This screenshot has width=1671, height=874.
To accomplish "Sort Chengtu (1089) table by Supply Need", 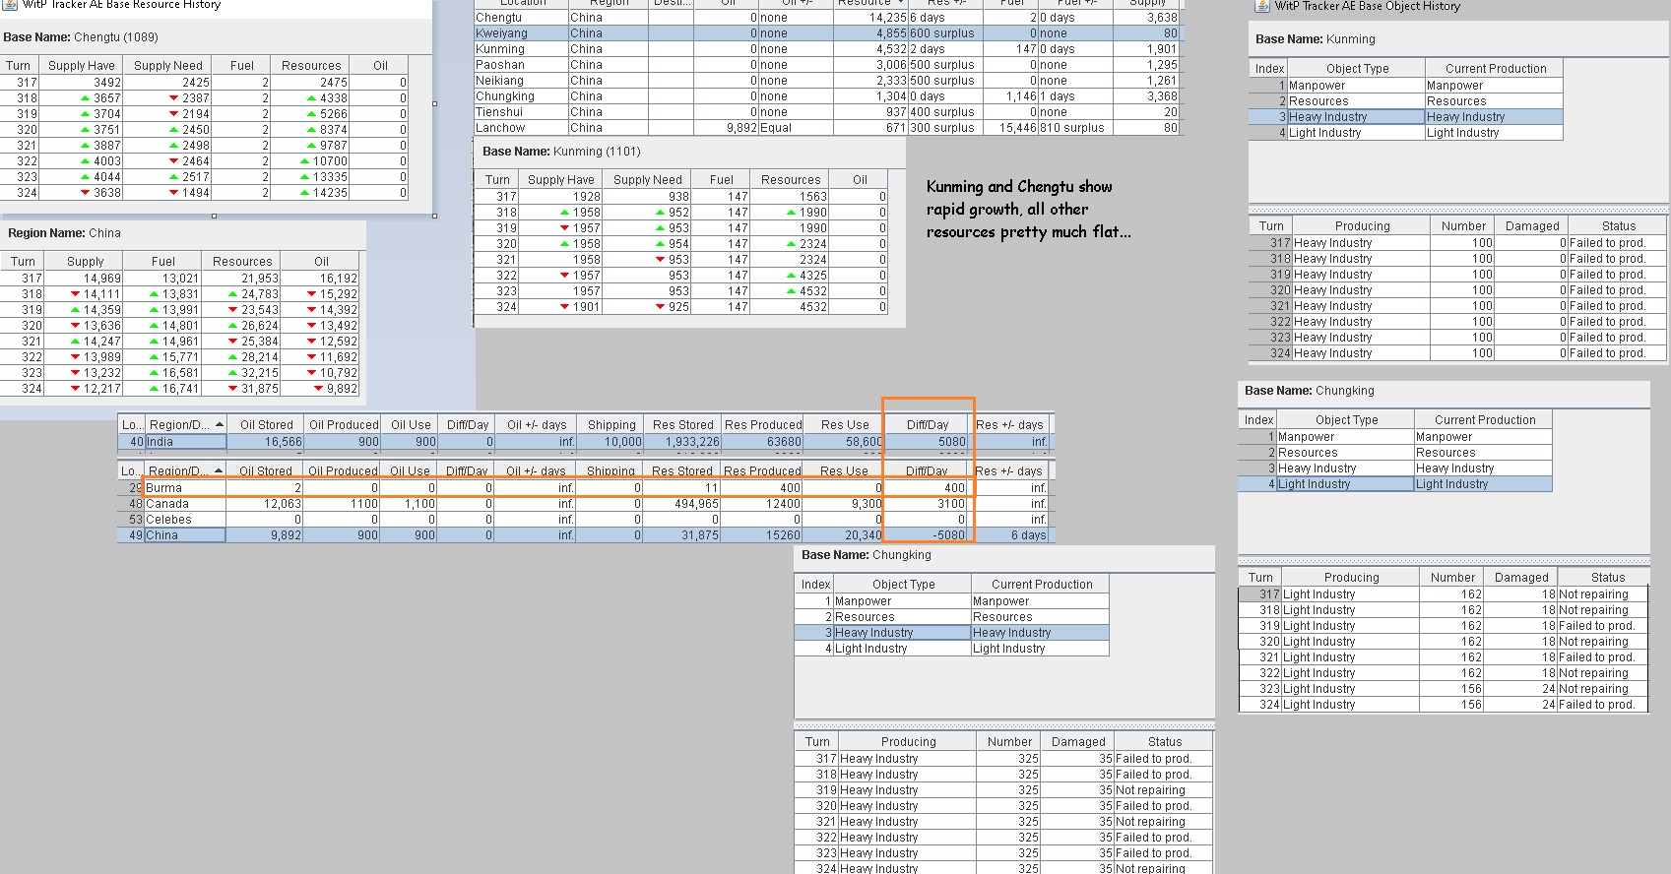I will (168, 66).
